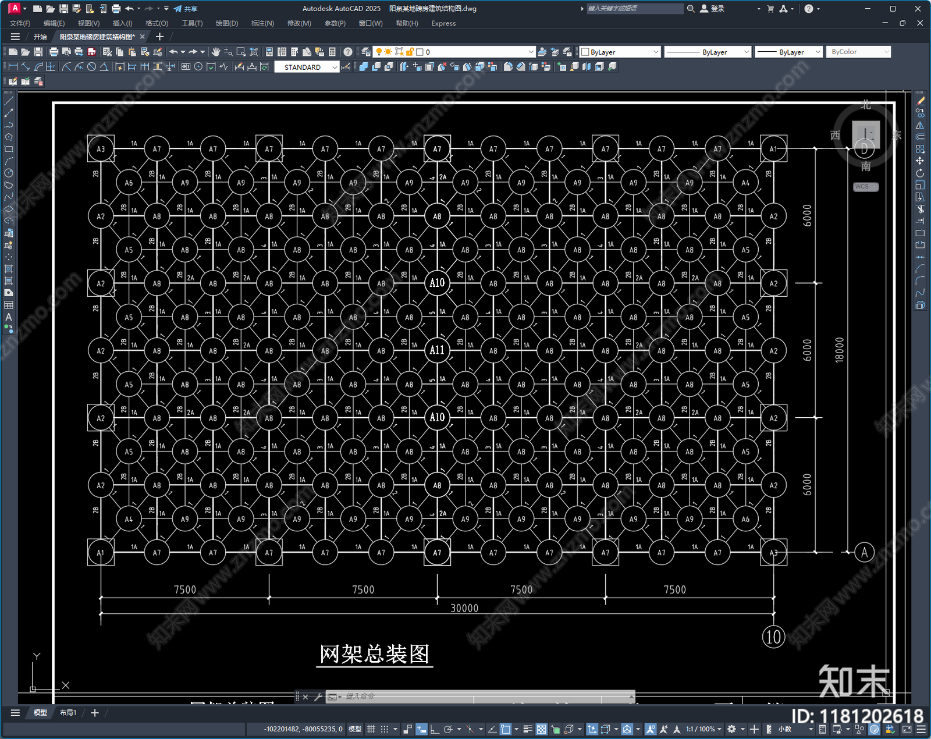Open the Layer Properties manager icon
Viewport: 931px width, 739px height.
click(365, 52)
